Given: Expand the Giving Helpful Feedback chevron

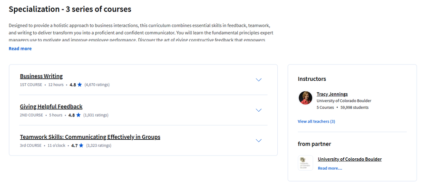Looking at the screenshot, I should point(259,110).
